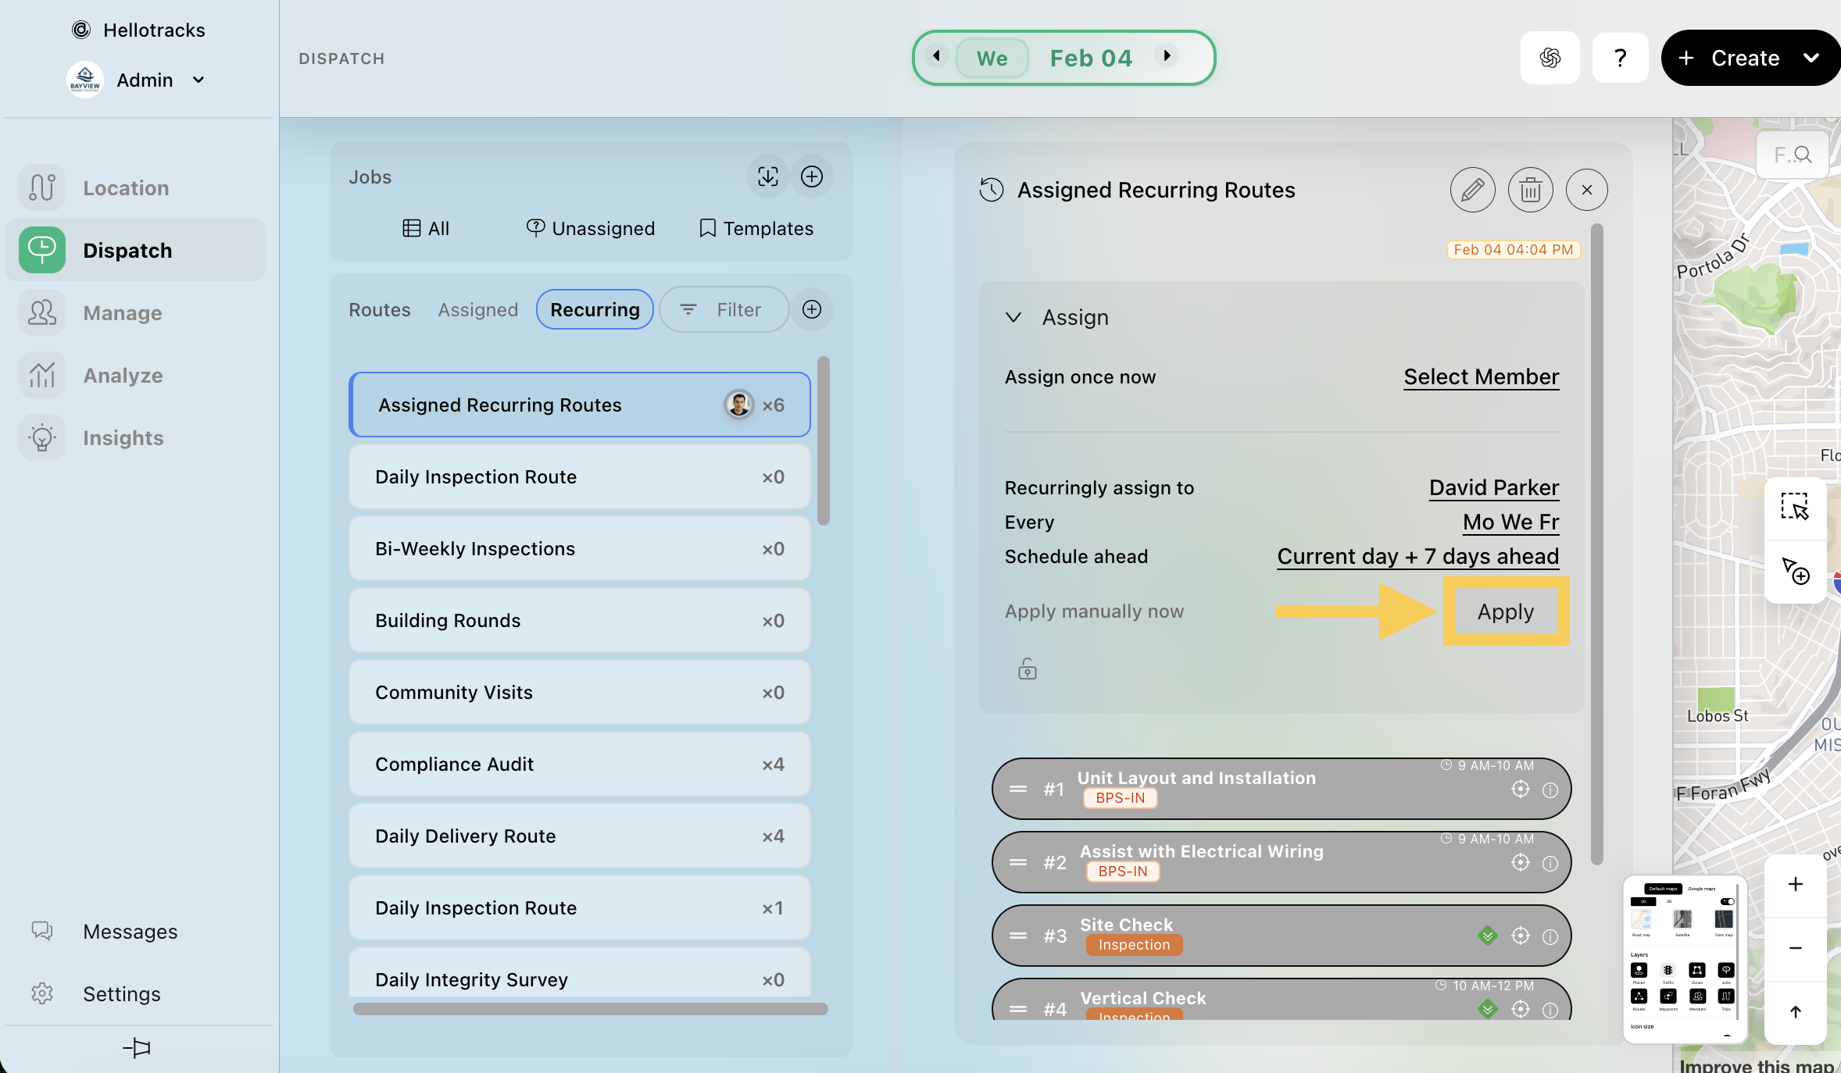The image size is (1841, 1073).
Task: Select the Satellite map thumbnail
Action: pyautogui.click(x=1682, y=919)
